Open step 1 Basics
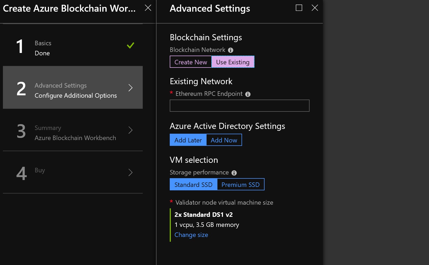 pyautogui.click(x=73, y=45)
